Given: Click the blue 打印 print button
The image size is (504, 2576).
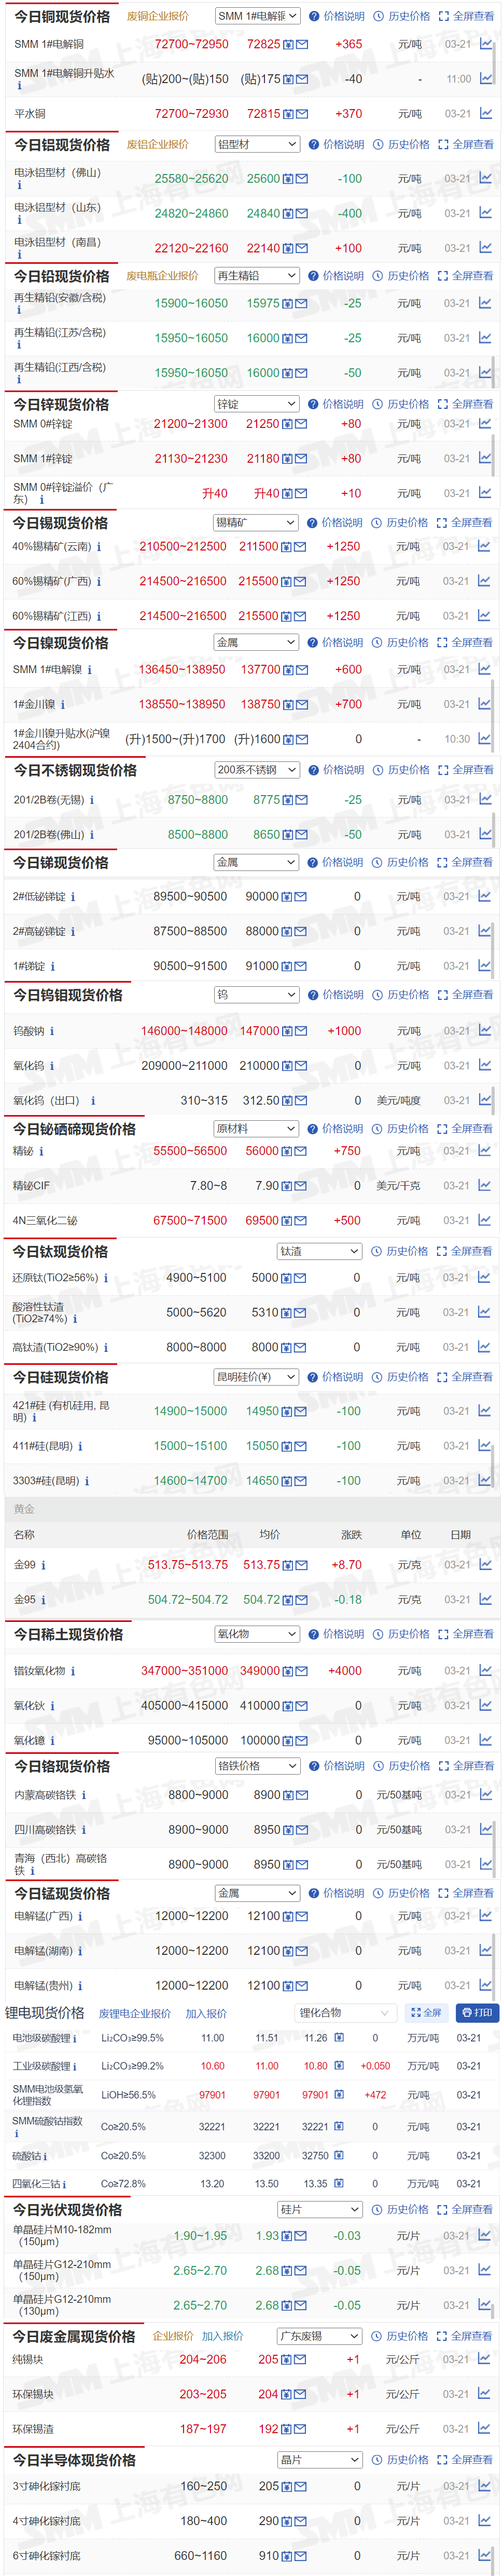Looking at the screenshot, I should (477, 2013).
